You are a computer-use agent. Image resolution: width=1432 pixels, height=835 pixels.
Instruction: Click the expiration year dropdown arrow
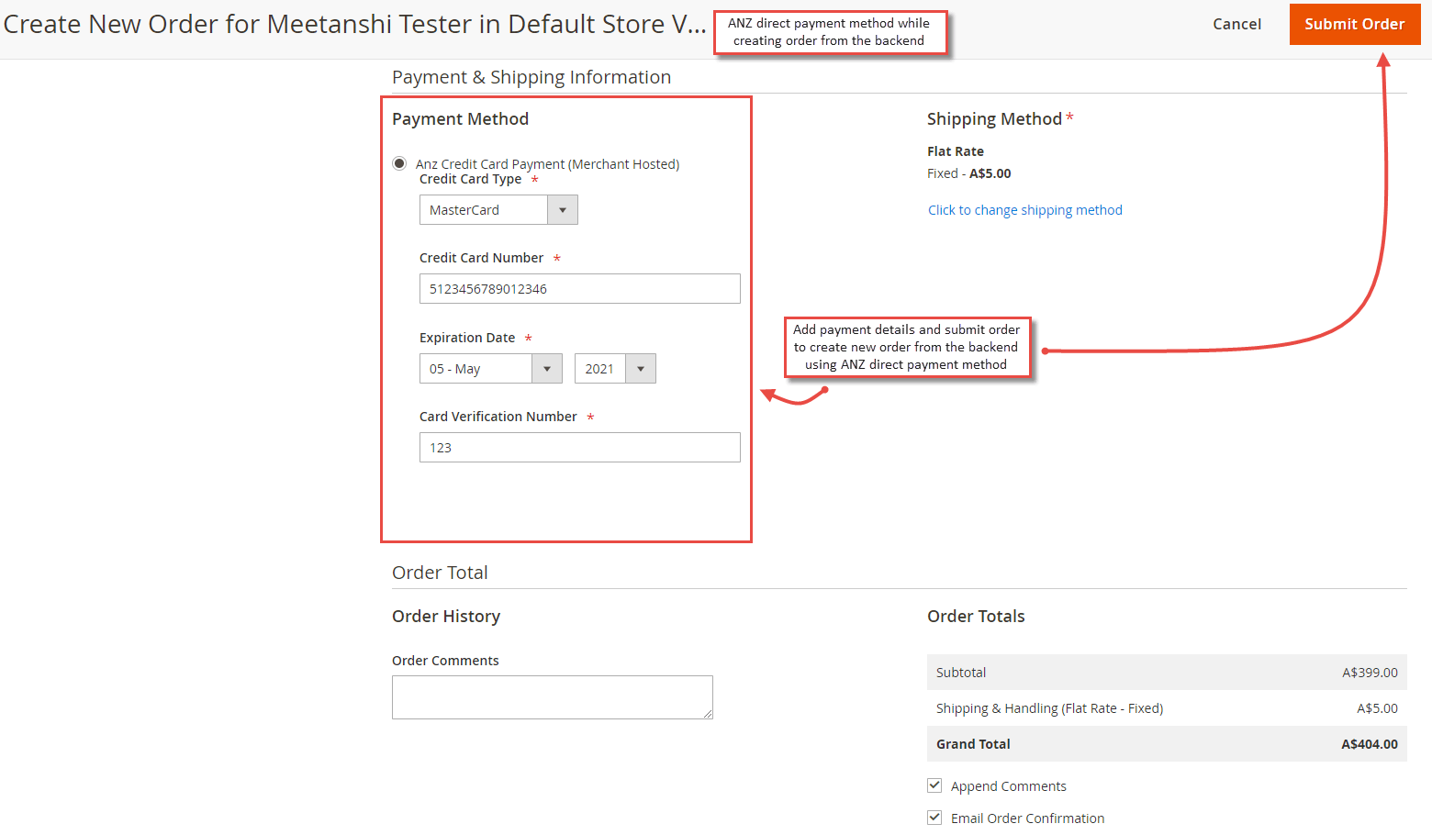pyautogui.click(x=640, y=368)
